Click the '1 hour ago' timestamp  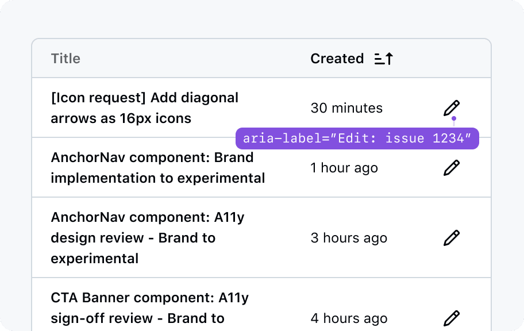[344, 168]
